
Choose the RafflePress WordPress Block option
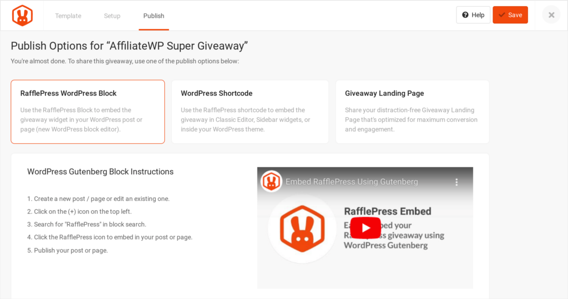88,112
